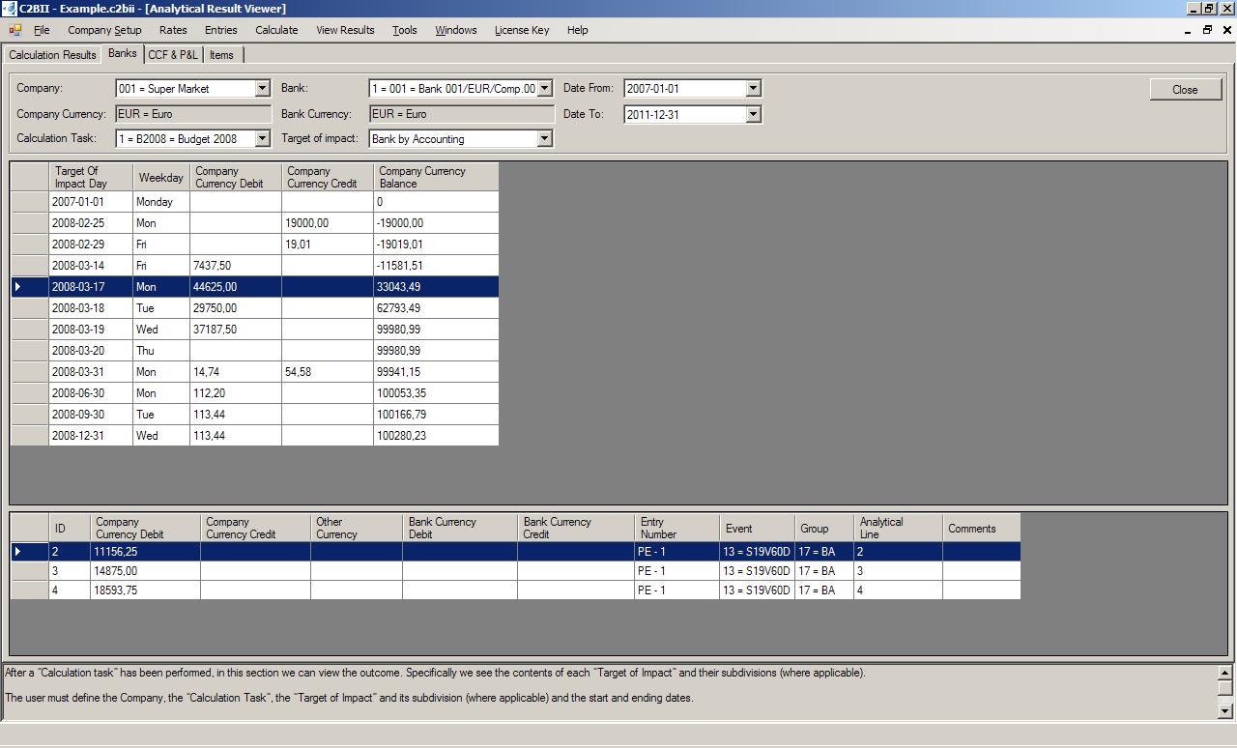This screenshot has width=1237, height=748.
Task: Restore the inner Analytical Result Viewer window
Action: 1208,30
